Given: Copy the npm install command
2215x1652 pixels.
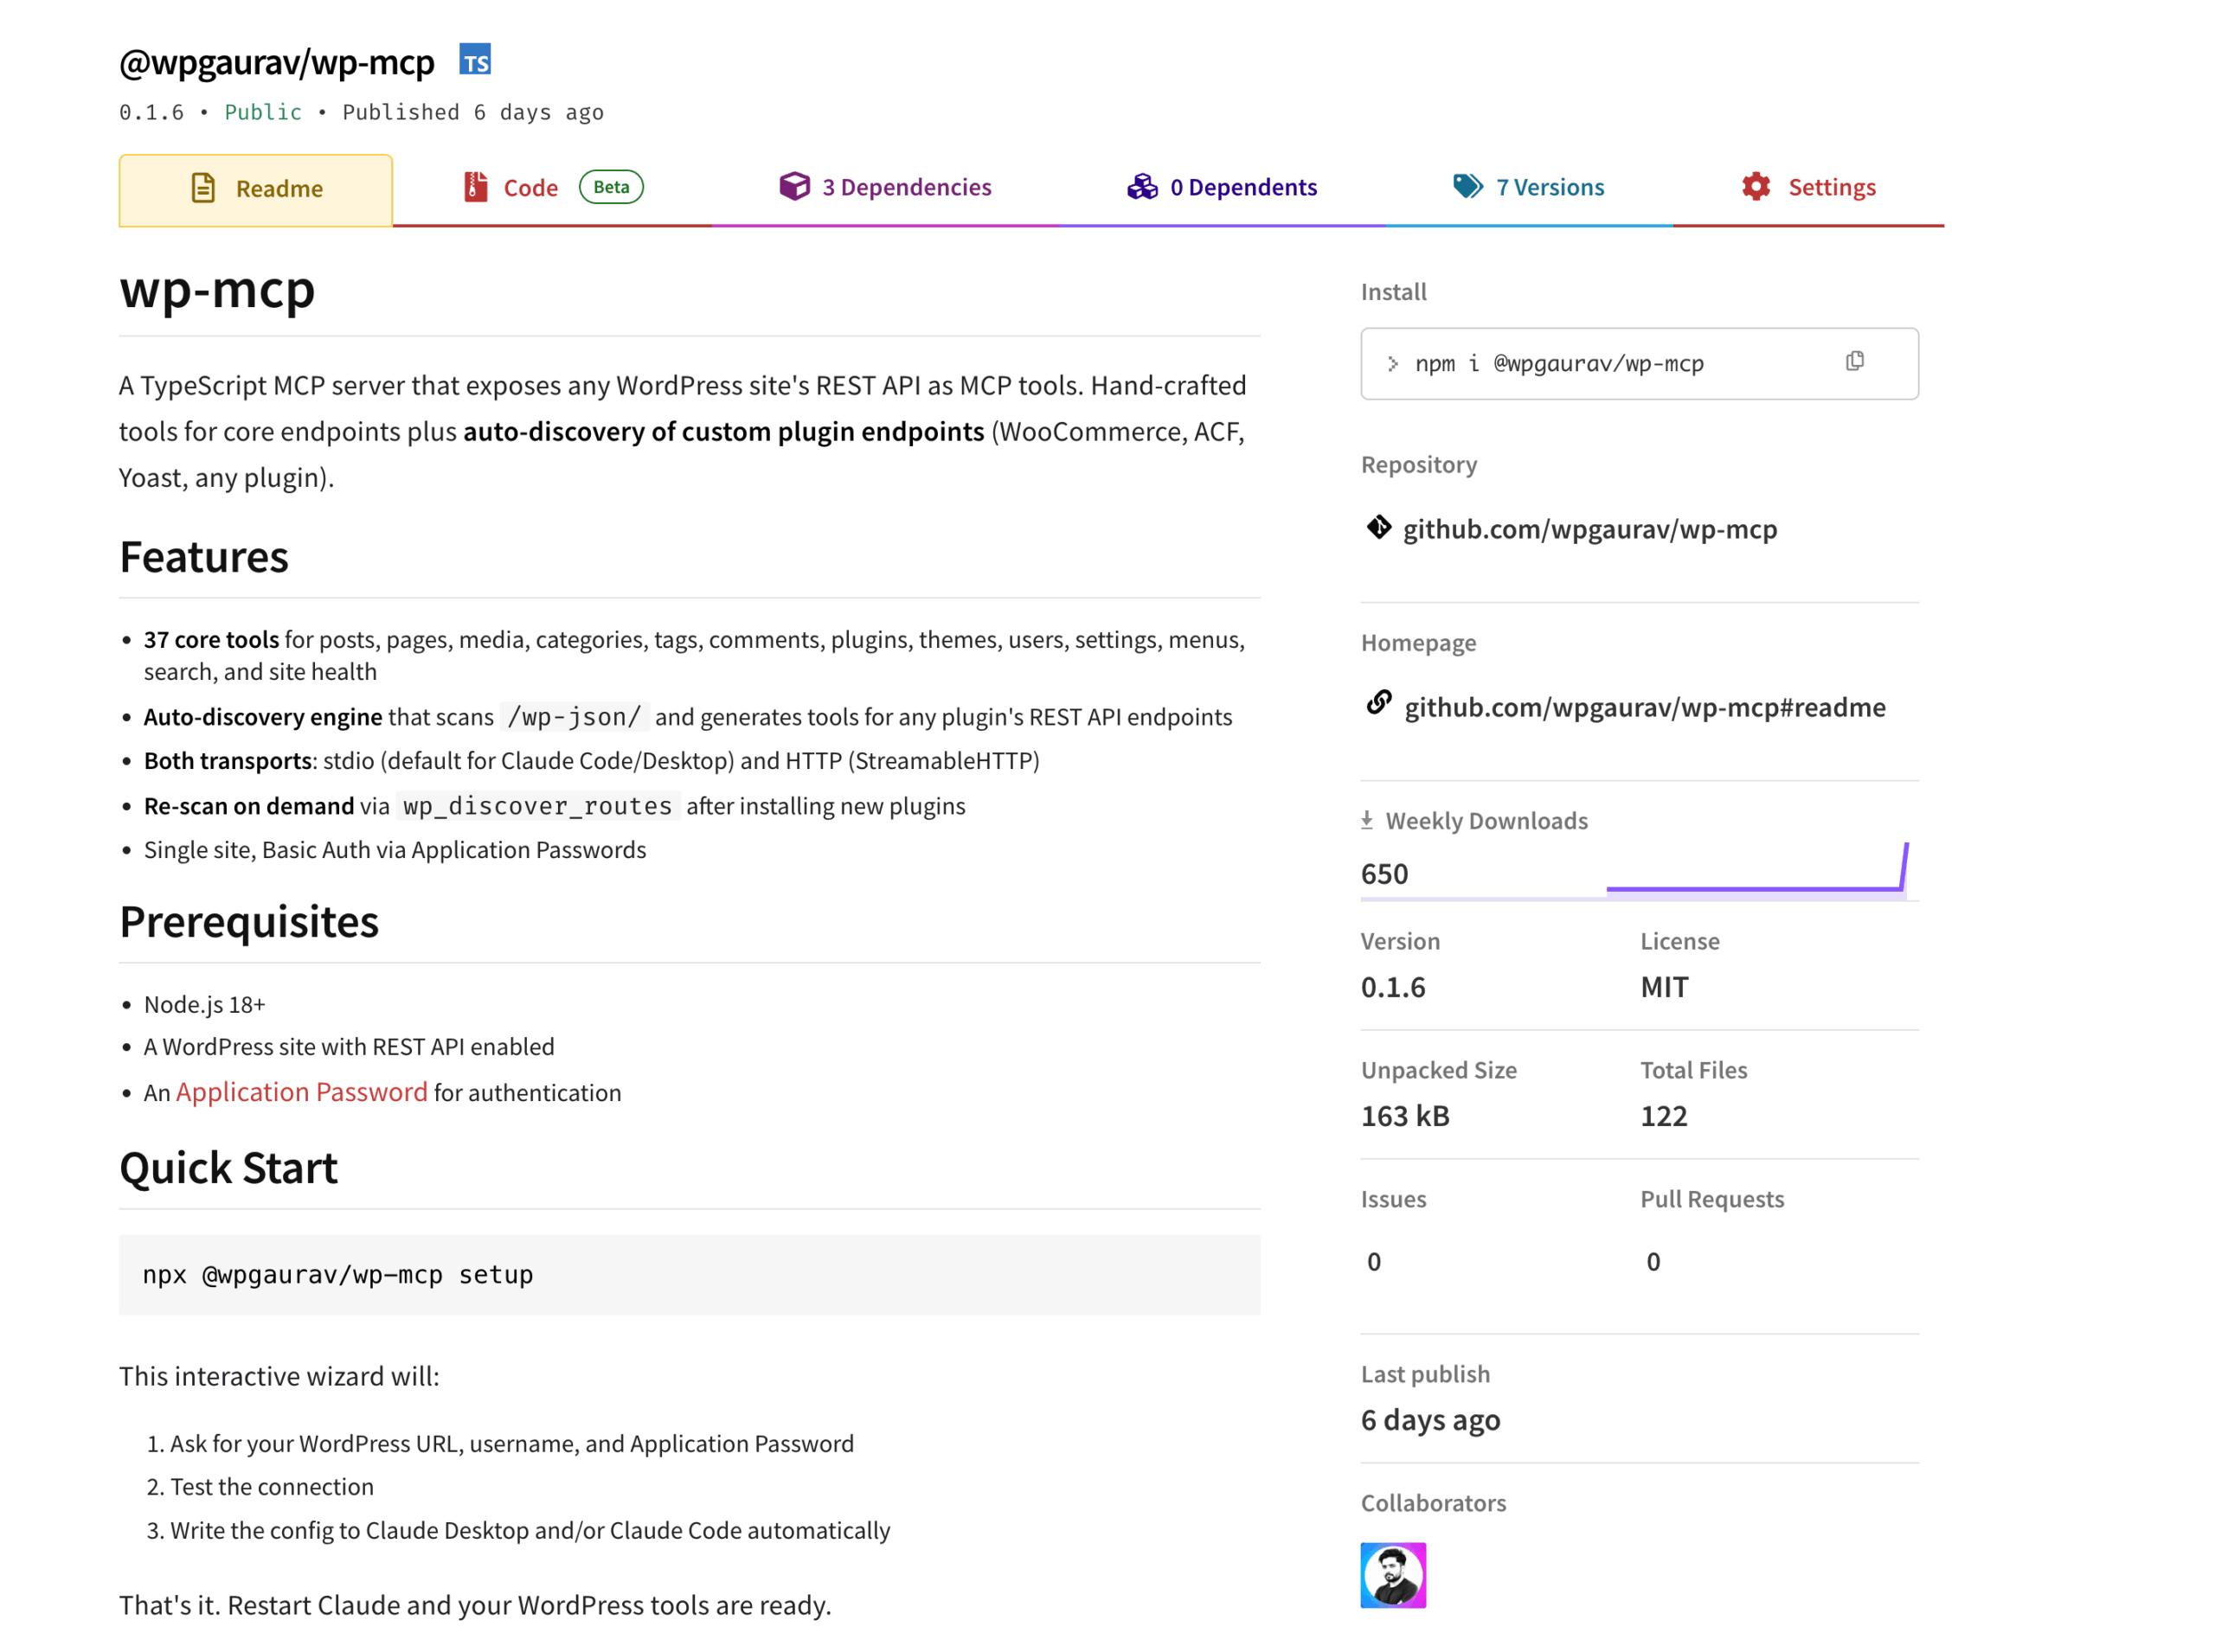Looking at the screenshot, I should 1856,361.
